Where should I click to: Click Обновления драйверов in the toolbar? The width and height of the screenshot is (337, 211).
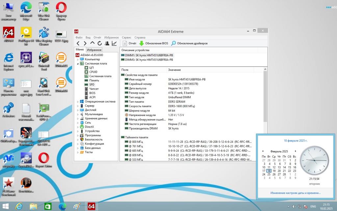[x=189, y=43]
